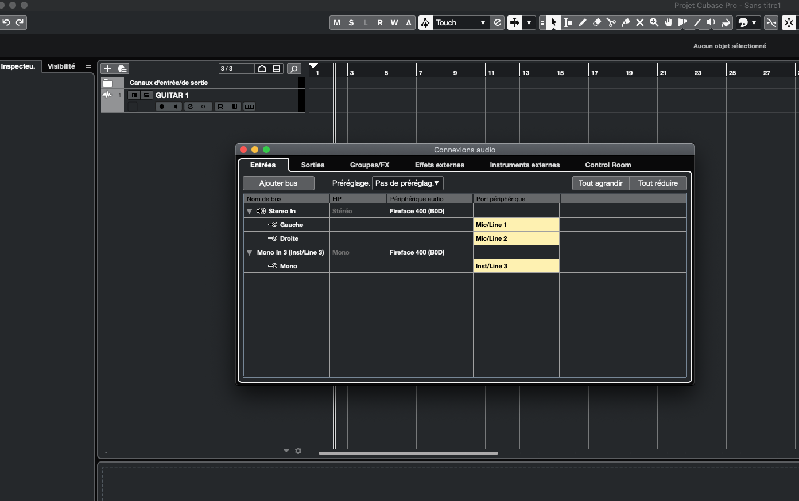This screenshot has height=501, width=799.
Task: Click the Tout réduire button
Action: click(658, 183)
